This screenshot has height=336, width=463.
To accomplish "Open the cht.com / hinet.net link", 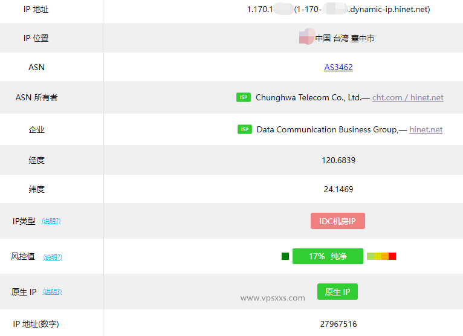I will tap(408, 97).
